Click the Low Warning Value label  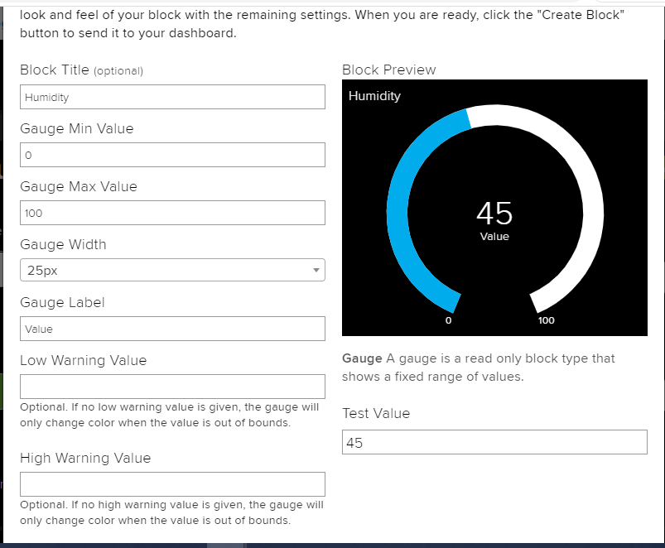point(83,360)
